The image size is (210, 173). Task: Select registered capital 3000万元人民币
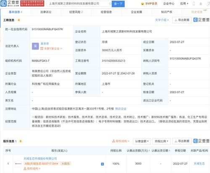(112, 50)
